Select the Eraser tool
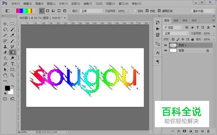Viewport: 217px width, 135px height. 5,52
